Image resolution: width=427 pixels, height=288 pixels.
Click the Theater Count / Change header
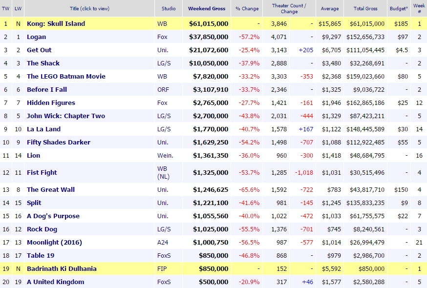[289, 8]
